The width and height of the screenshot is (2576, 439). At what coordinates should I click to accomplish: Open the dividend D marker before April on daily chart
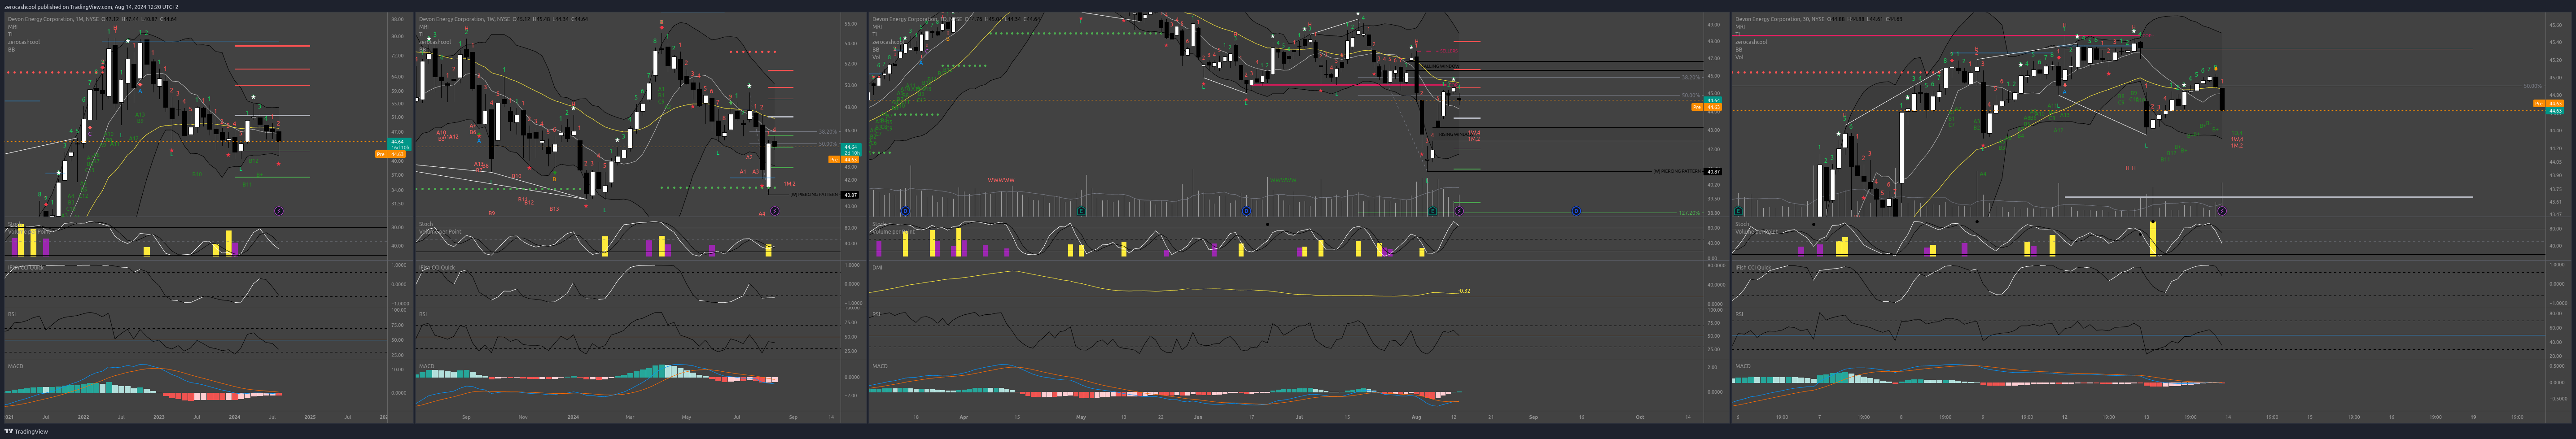[905, 211]
